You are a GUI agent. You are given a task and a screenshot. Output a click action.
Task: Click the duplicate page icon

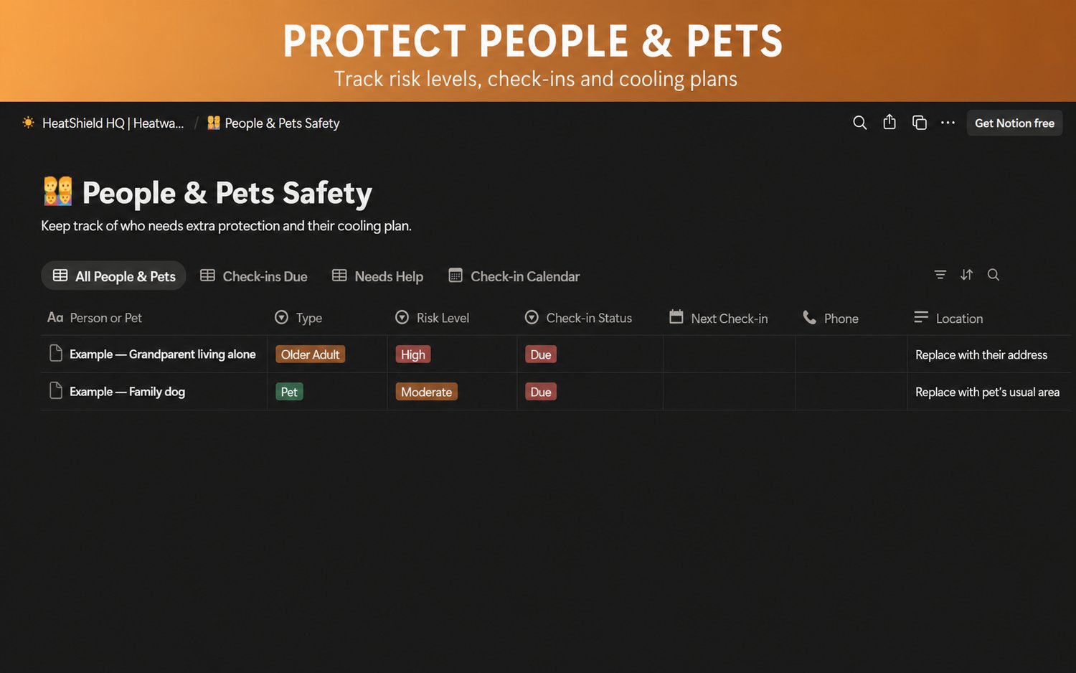click(919, 123)
